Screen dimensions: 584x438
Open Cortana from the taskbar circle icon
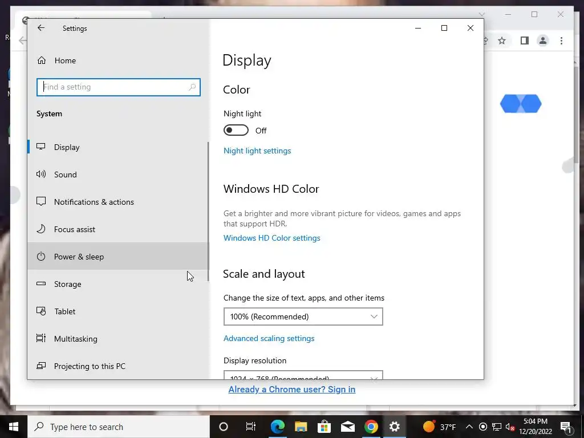[224, 427]
